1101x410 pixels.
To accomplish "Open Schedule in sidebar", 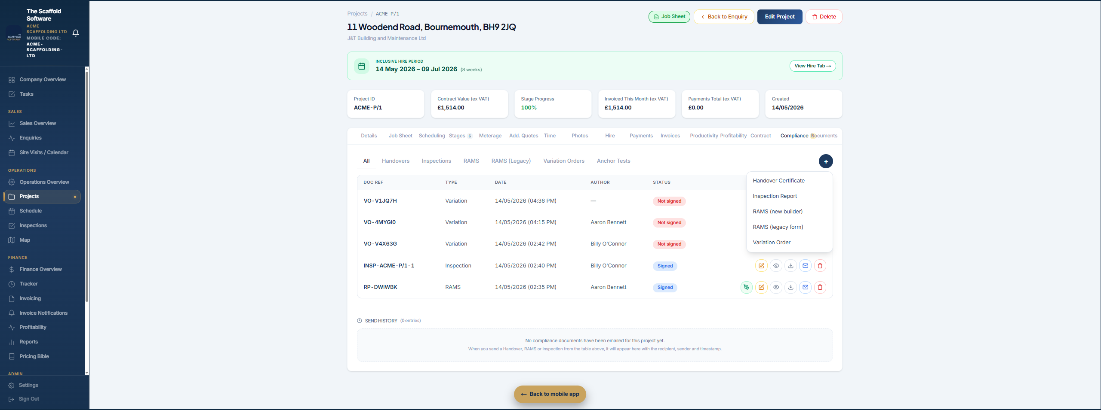I will coord(42,211).
